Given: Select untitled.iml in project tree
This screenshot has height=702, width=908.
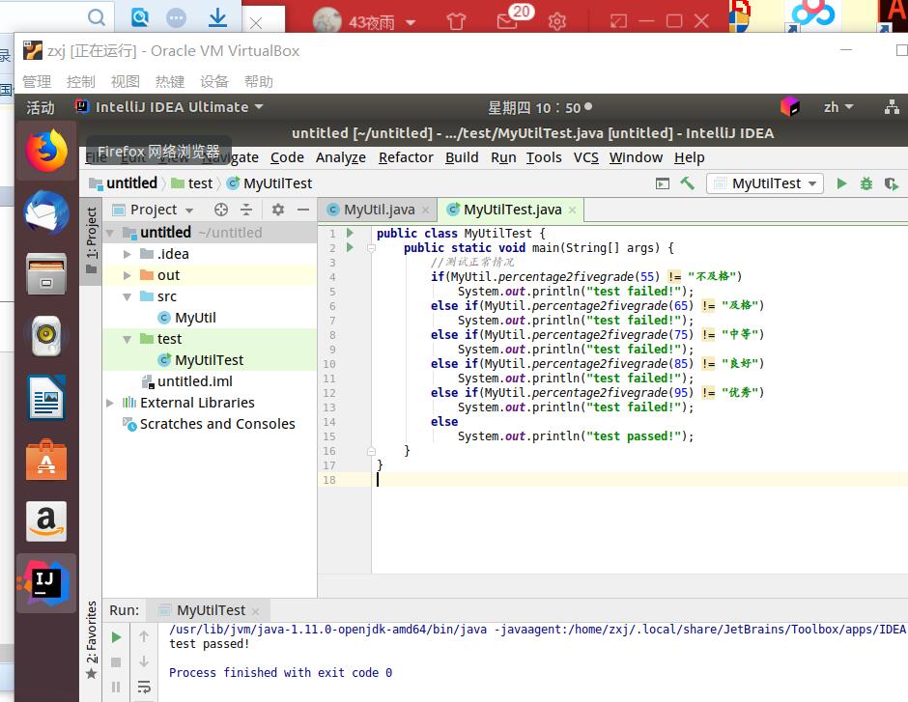Looking at the screenshot, I should (x=187, y=381).
